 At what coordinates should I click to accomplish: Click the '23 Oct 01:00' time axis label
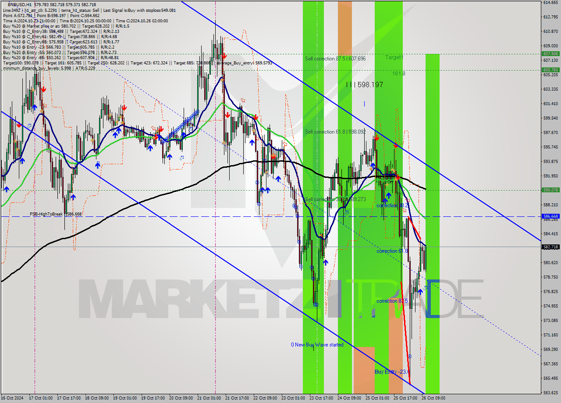coord(293,398)
